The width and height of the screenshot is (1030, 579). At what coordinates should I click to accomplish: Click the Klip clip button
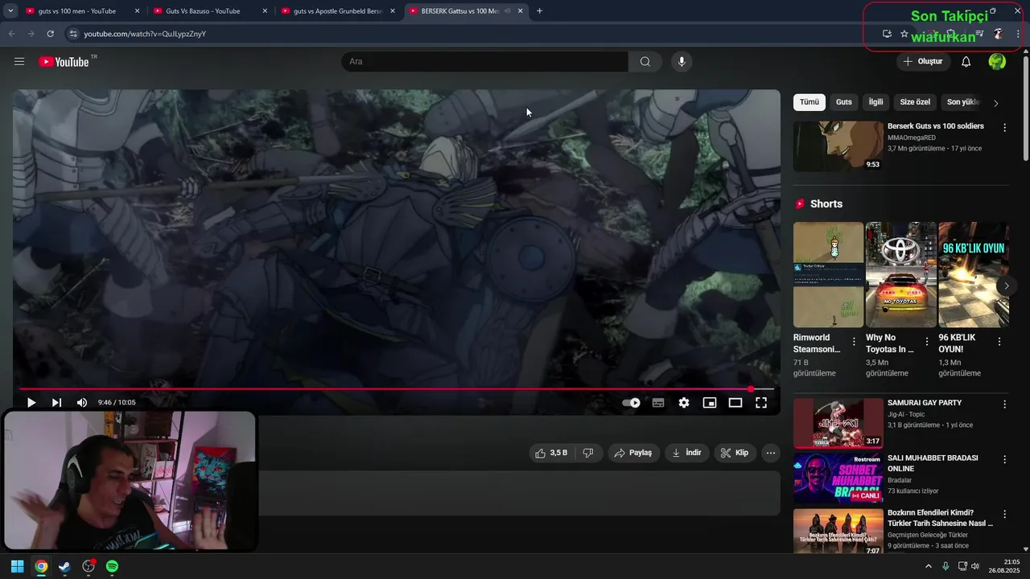coord(735,453)
